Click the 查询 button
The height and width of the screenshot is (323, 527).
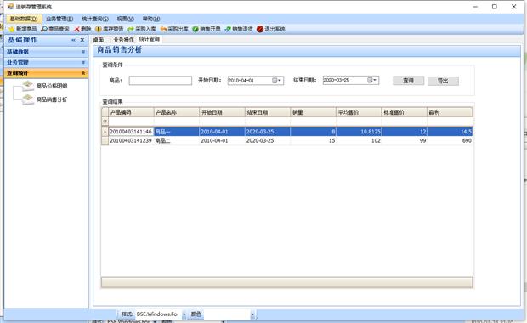[408, 81]
